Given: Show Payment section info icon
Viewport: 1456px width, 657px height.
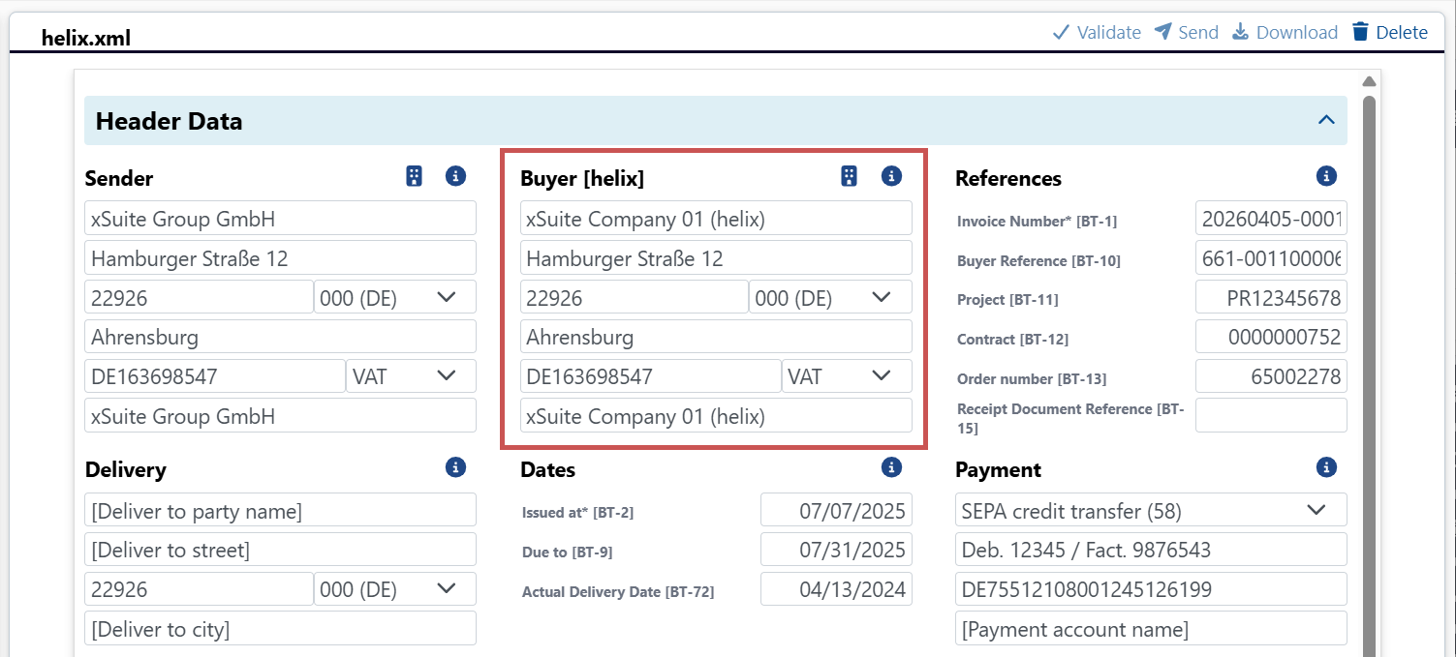Looking at the screenshot, I should [1326, 467].
